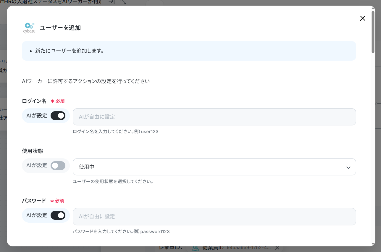Image resolution: width=381 pixels, height=252 pixels.
Task: Open the 使用状態 dropdown showing 使用中
Action: pyautogui.click(x=214, y=167)
